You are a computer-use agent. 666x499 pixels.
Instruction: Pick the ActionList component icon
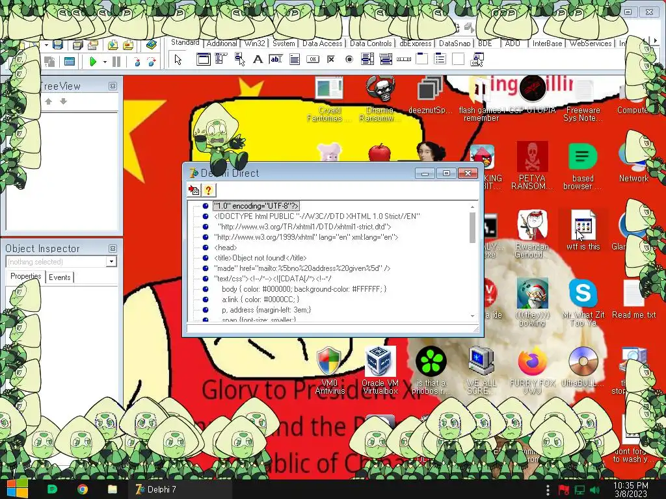[477, 59]
